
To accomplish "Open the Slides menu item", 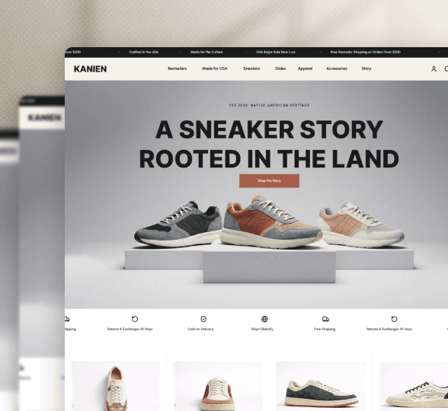I will tap(280, 68).
